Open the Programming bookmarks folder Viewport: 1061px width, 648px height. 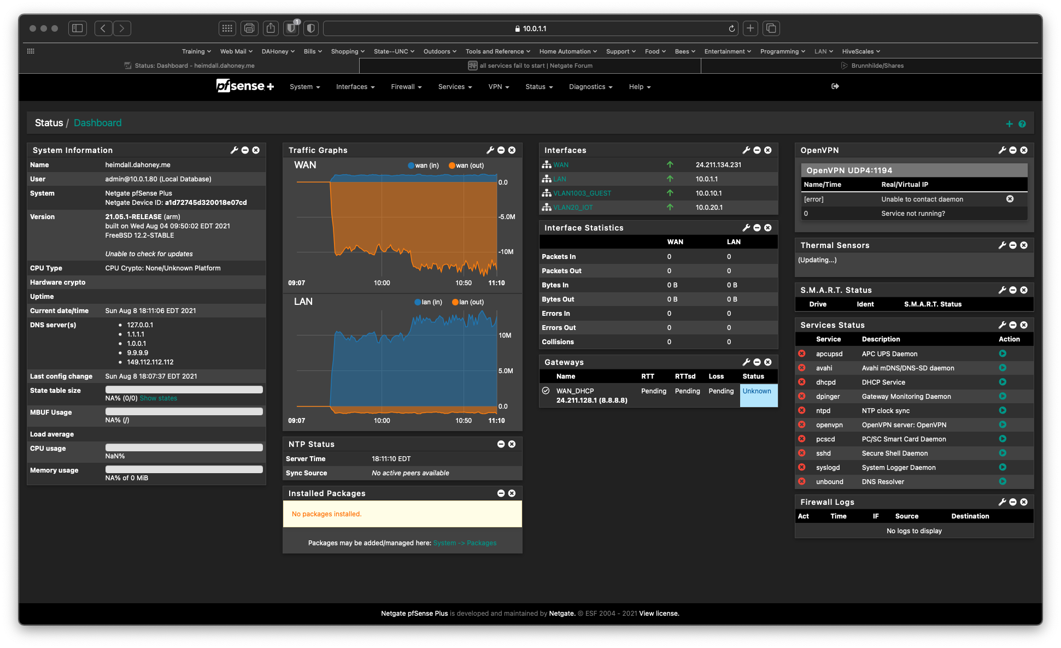782,51
